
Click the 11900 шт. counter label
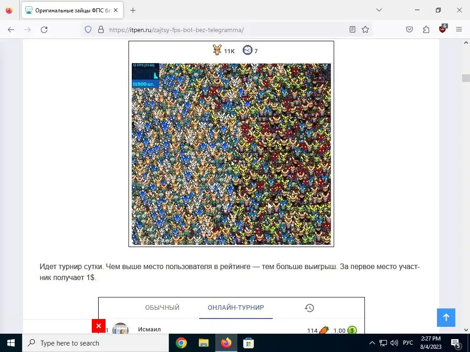tap(144, 84)
